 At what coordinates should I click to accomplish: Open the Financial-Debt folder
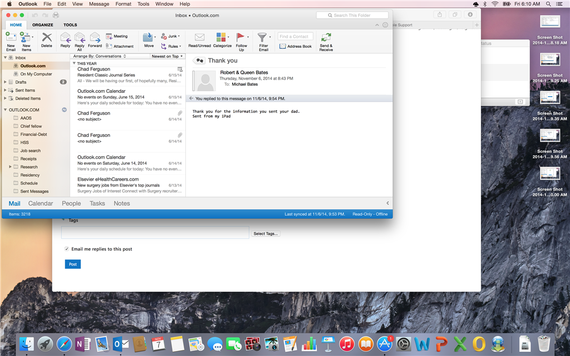point(33,135)
